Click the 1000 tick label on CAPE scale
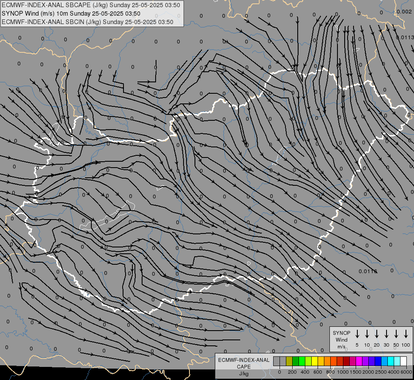414x380 pixels. [343, 372]
